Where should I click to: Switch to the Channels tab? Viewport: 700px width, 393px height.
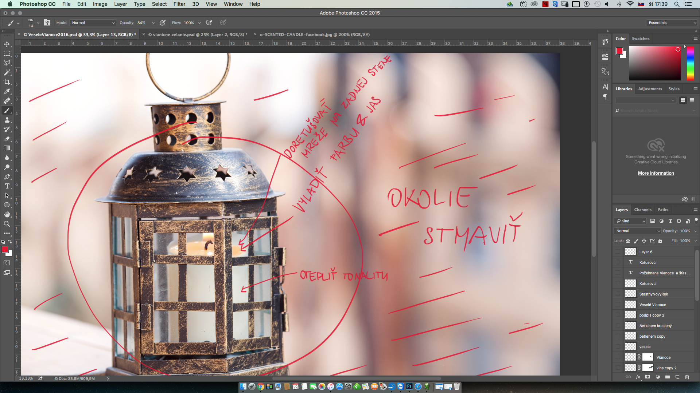pos(642,210)
